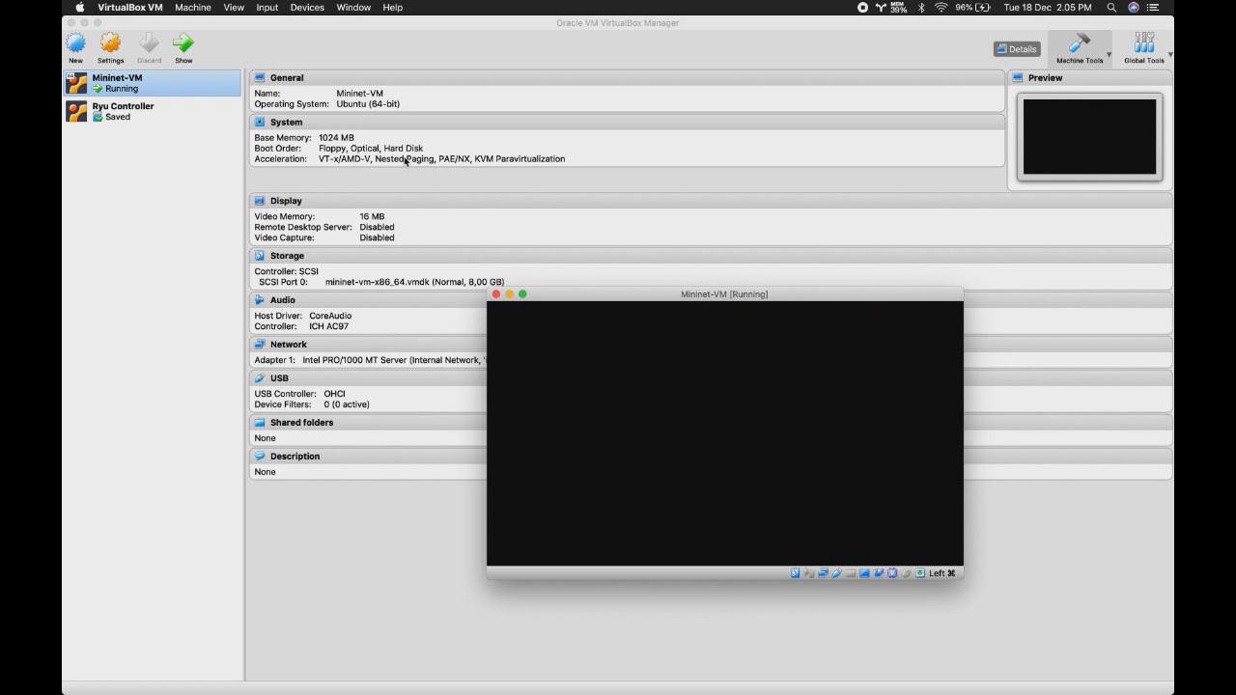Click the Wi-Fi menu bar icon

(x=941, y=7)
